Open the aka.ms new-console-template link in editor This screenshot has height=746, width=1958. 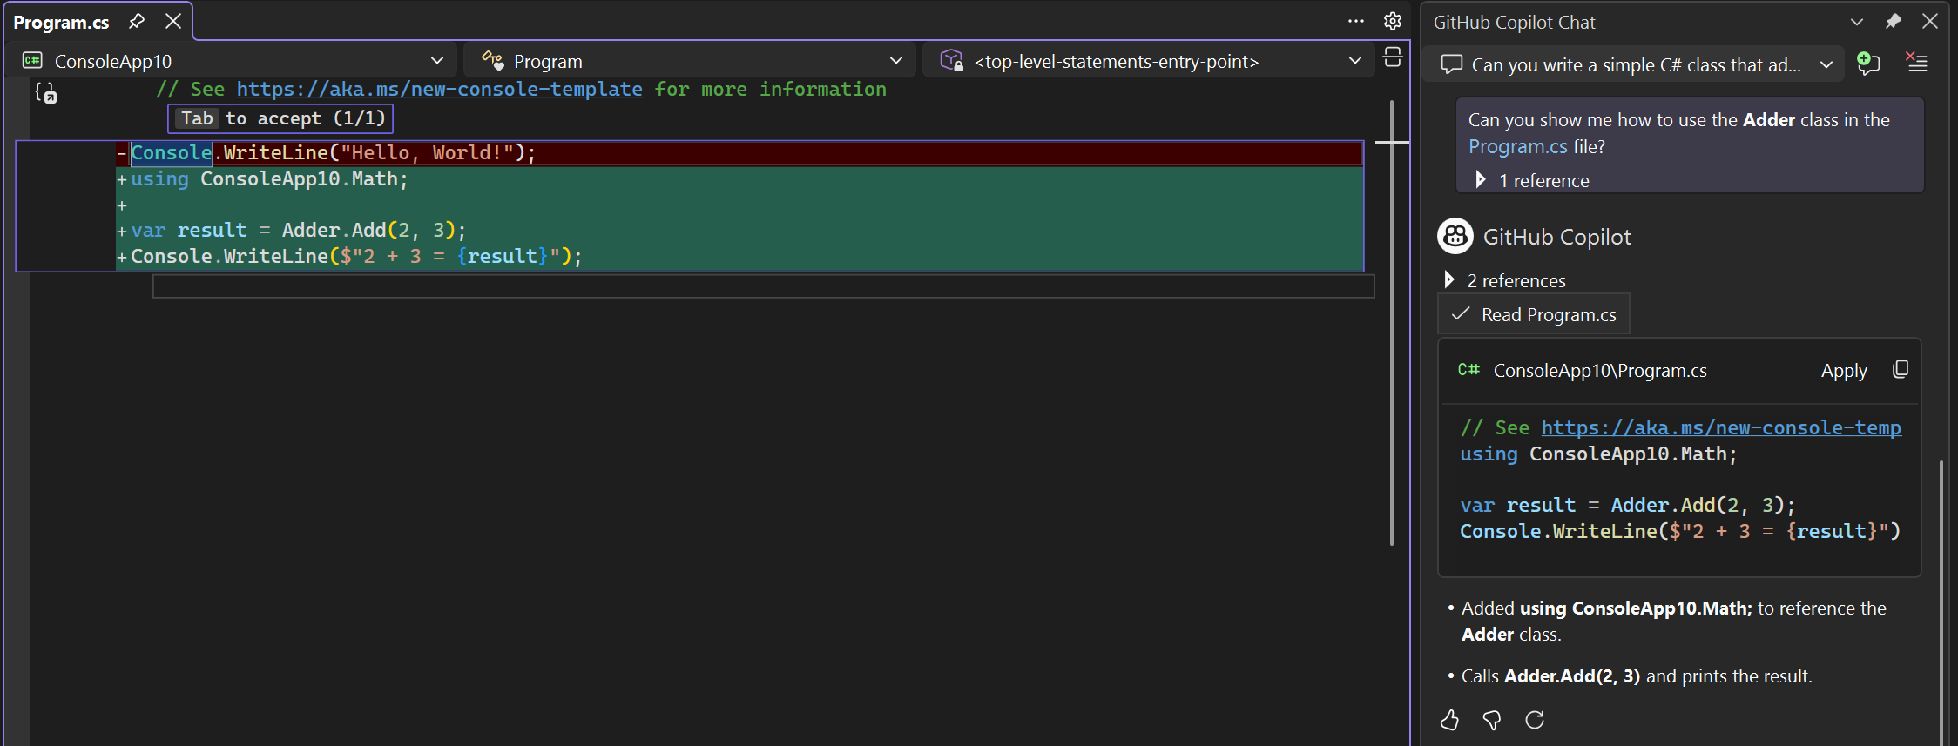click(439, 90)
